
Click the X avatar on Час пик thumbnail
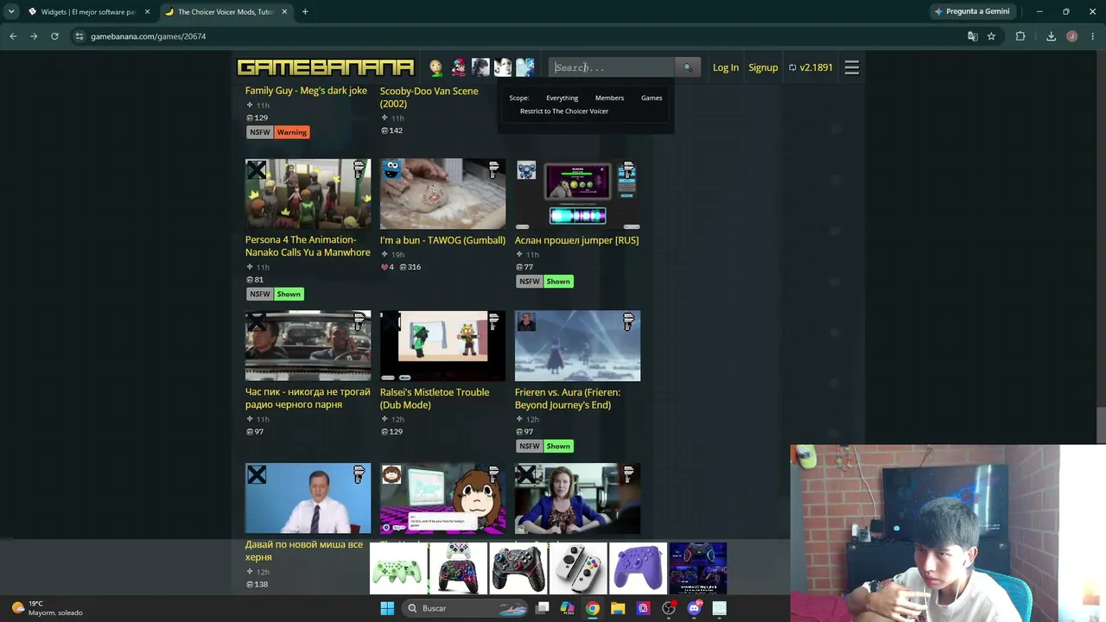[257, 322]
